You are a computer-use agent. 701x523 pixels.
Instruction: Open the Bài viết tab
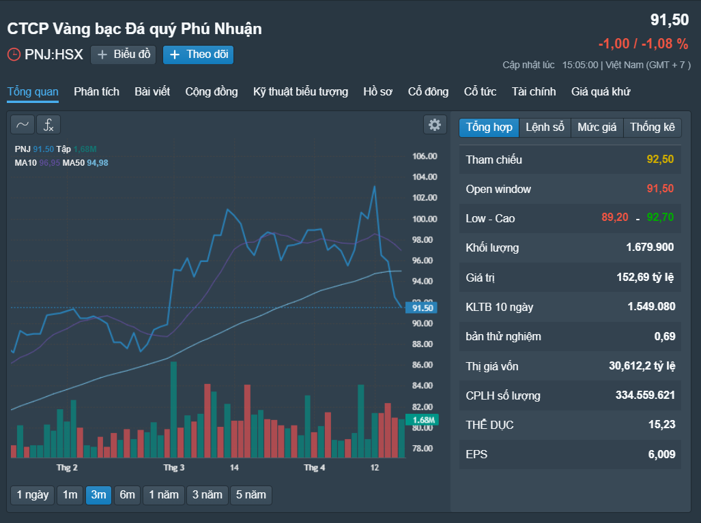point(152,91)
